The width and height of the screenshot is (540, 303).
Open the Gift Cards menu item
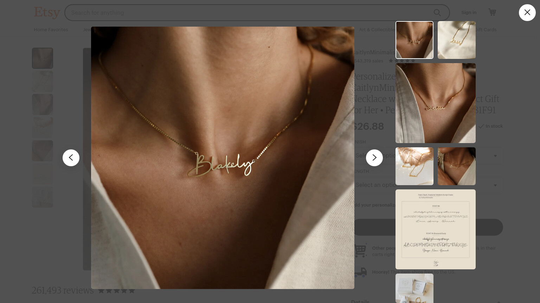click(486, 30)
